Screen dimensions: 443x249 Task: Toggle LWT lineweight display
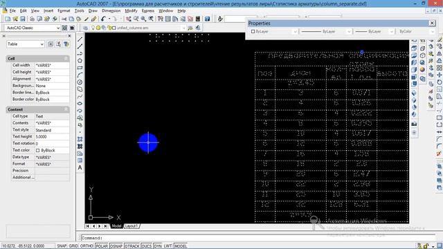168,246
